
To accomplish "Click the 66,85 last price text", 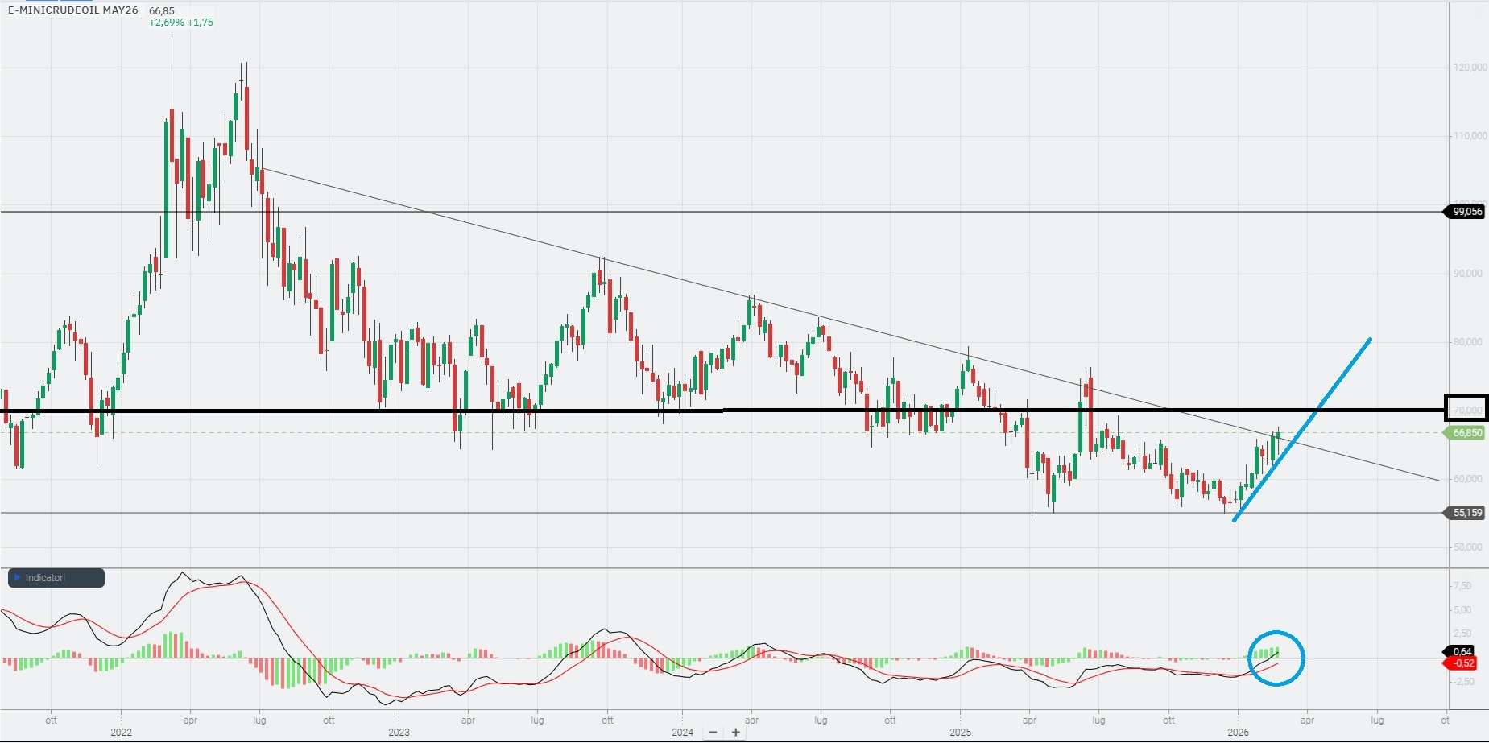I will [x=162, y=10].
